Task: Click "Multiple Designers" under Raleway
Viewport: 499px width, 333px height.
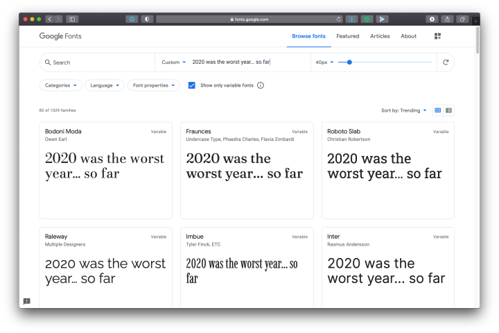Action: [x=65, y=244]
